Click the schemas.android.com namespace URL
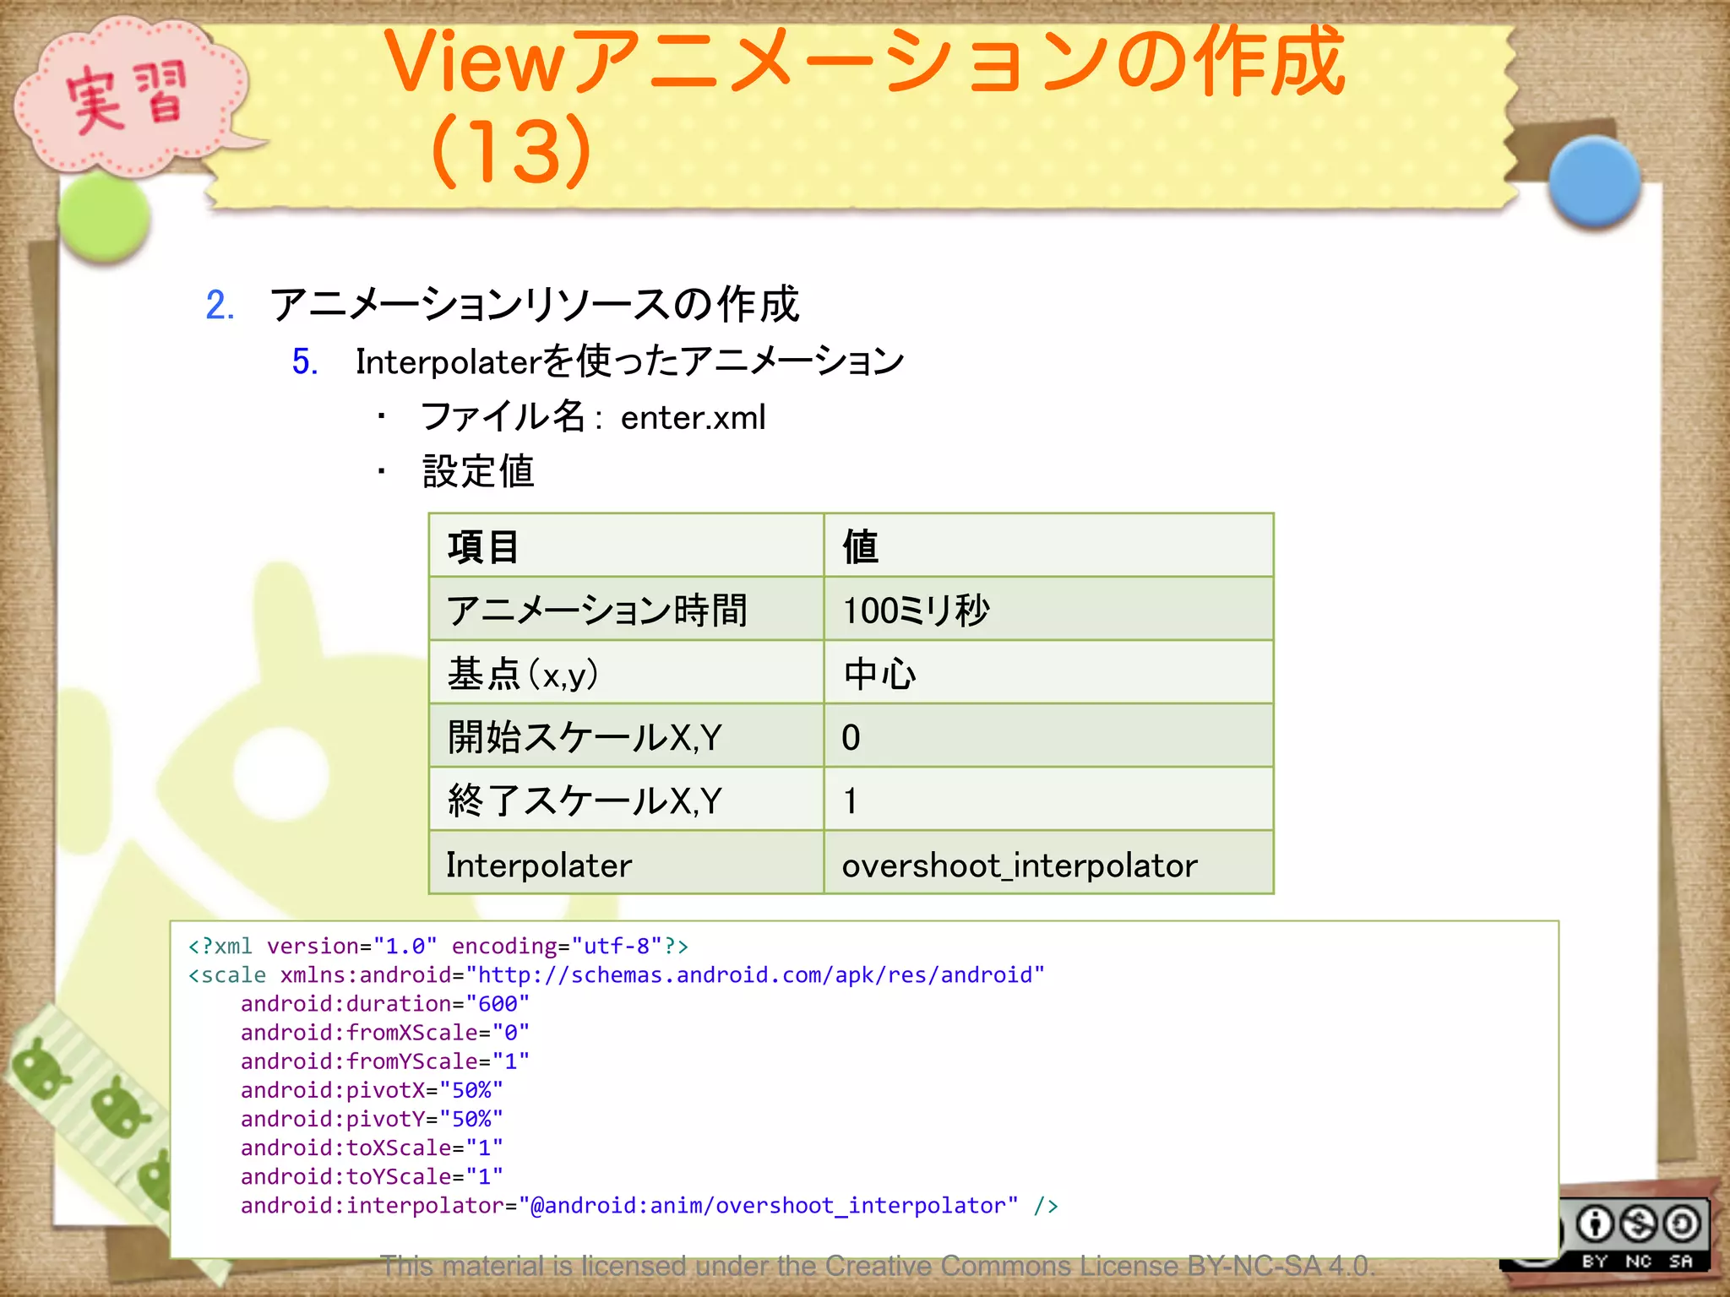The width and height of the screenshot is (1730, 1297). 755,975
